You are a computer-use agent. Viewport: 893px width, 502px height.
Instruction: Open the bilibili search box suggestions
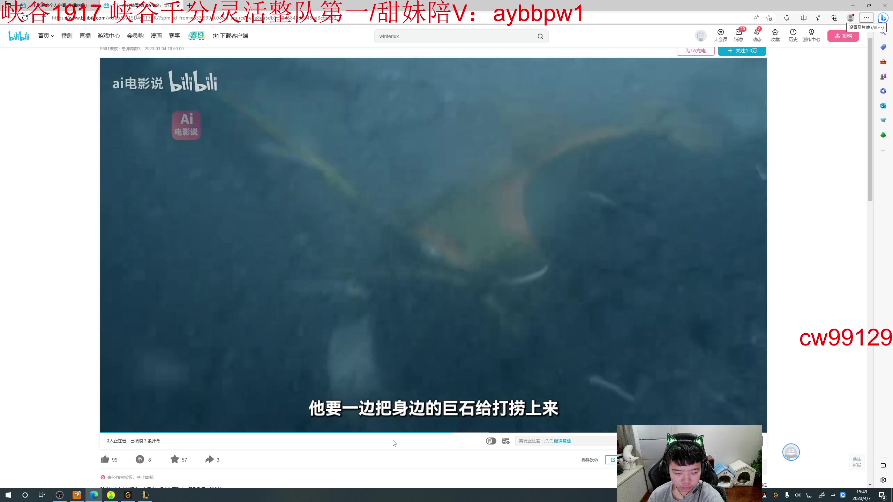(453, 36)
